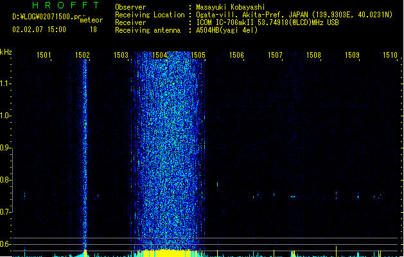Screen dimensions: 404x257
Task: Click frequency axis label 0.8
Action: [x=5, y=180]
